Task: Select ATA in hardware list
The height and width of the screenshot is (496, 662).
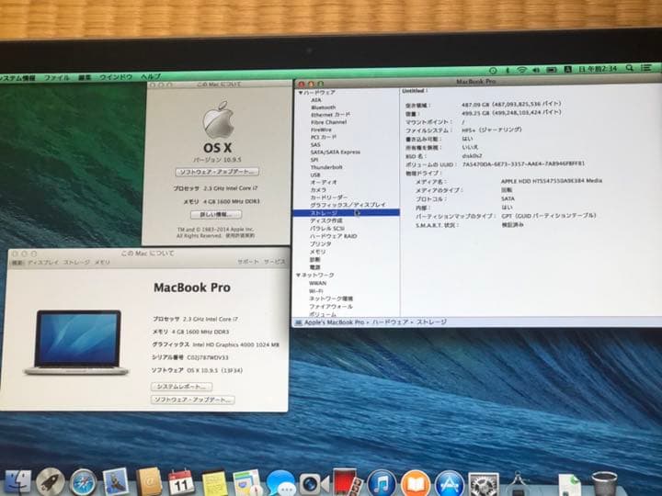Action: [315, 100]
